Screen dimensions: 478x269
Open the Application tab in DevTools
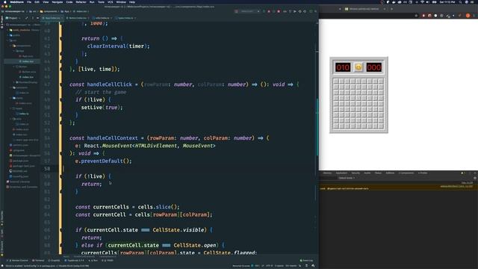click(341, 173)
